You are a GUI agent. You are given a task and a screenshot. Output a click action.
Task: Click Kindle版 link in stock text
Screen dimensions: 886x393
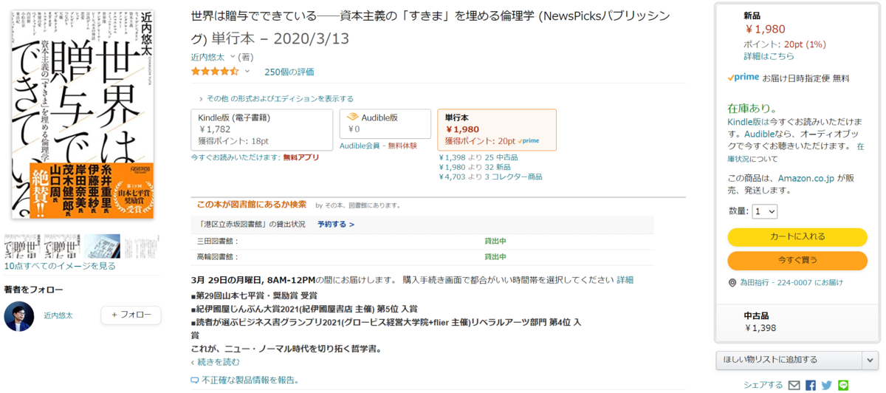pyautogui.click(x=745, y=121)
